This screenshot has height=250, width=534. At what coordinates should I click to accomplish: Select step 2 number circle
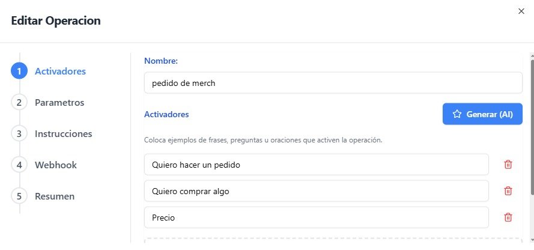coord(19,102)
